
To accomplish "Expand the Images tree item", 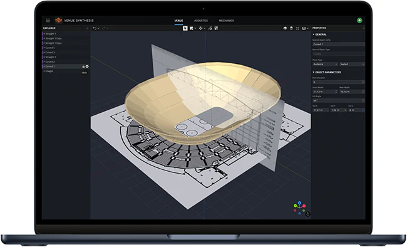I will pyautogui.click(x=44, y=71).
